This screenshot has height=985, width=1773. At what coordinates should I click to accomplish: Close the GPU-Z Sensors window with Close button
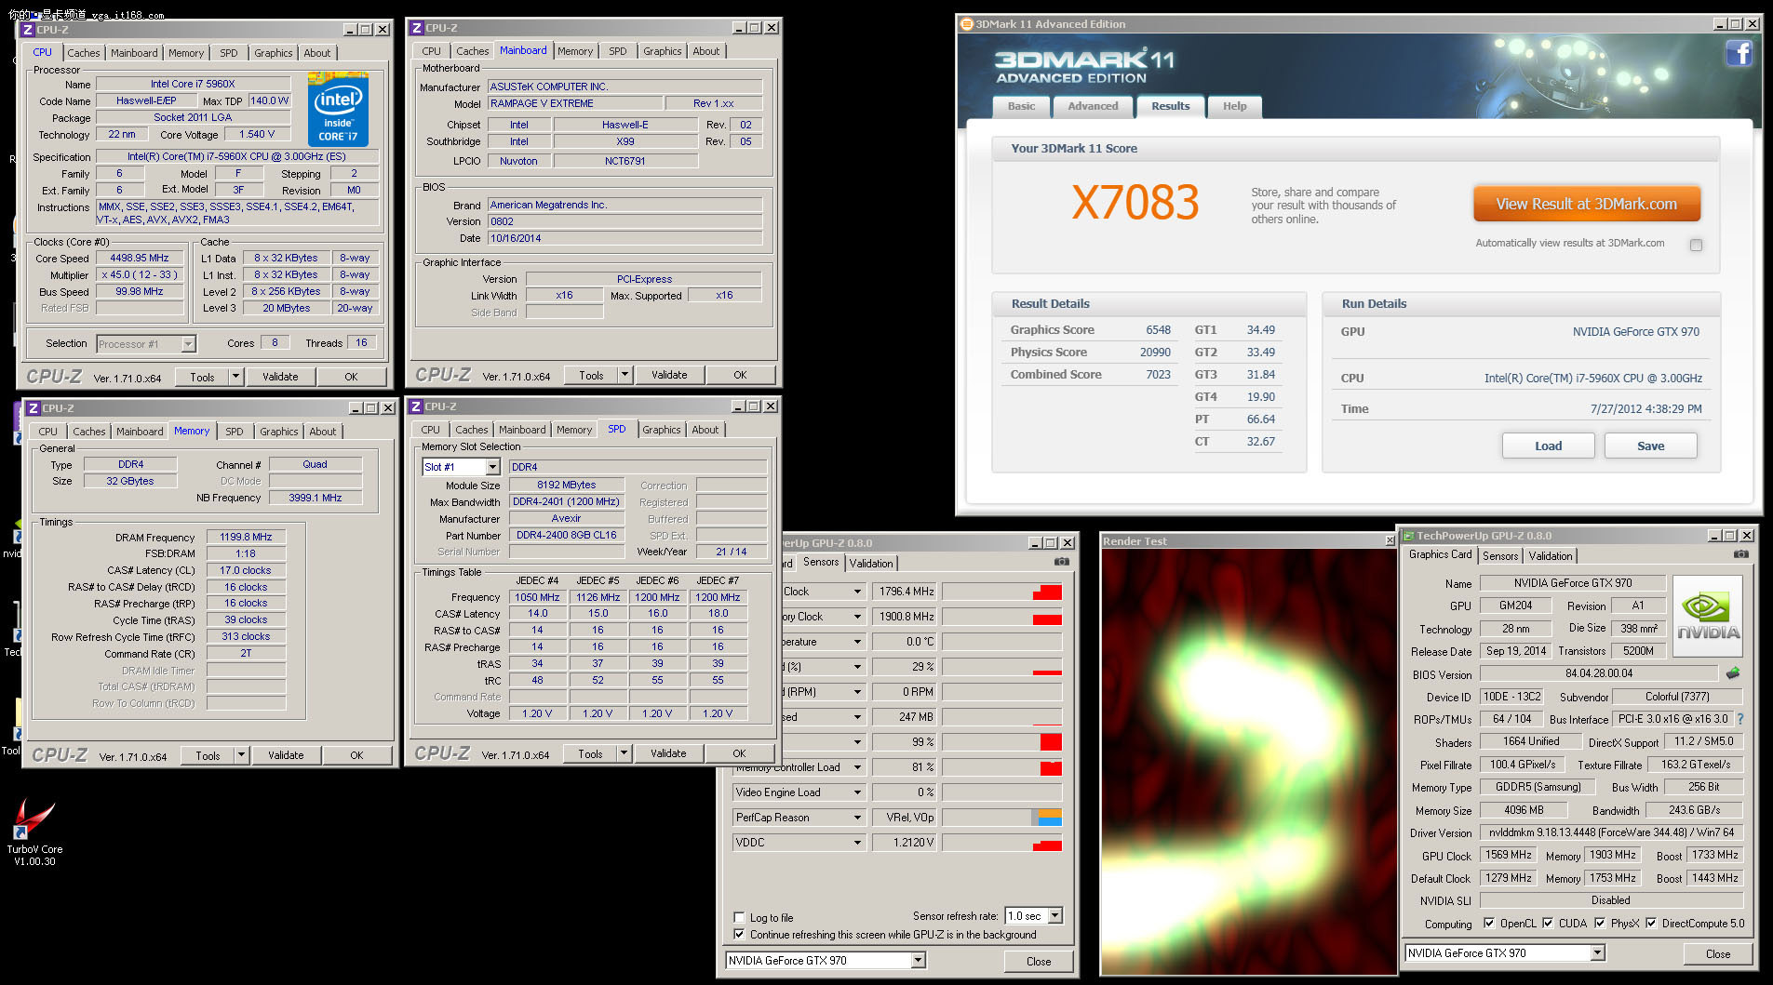1039,962
